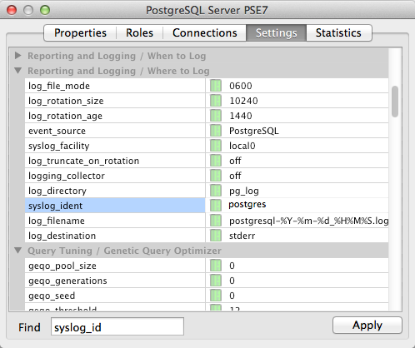415x348 pixels.
Task: Click the green status icon beside log_file_mode
Action: (216, 86)
